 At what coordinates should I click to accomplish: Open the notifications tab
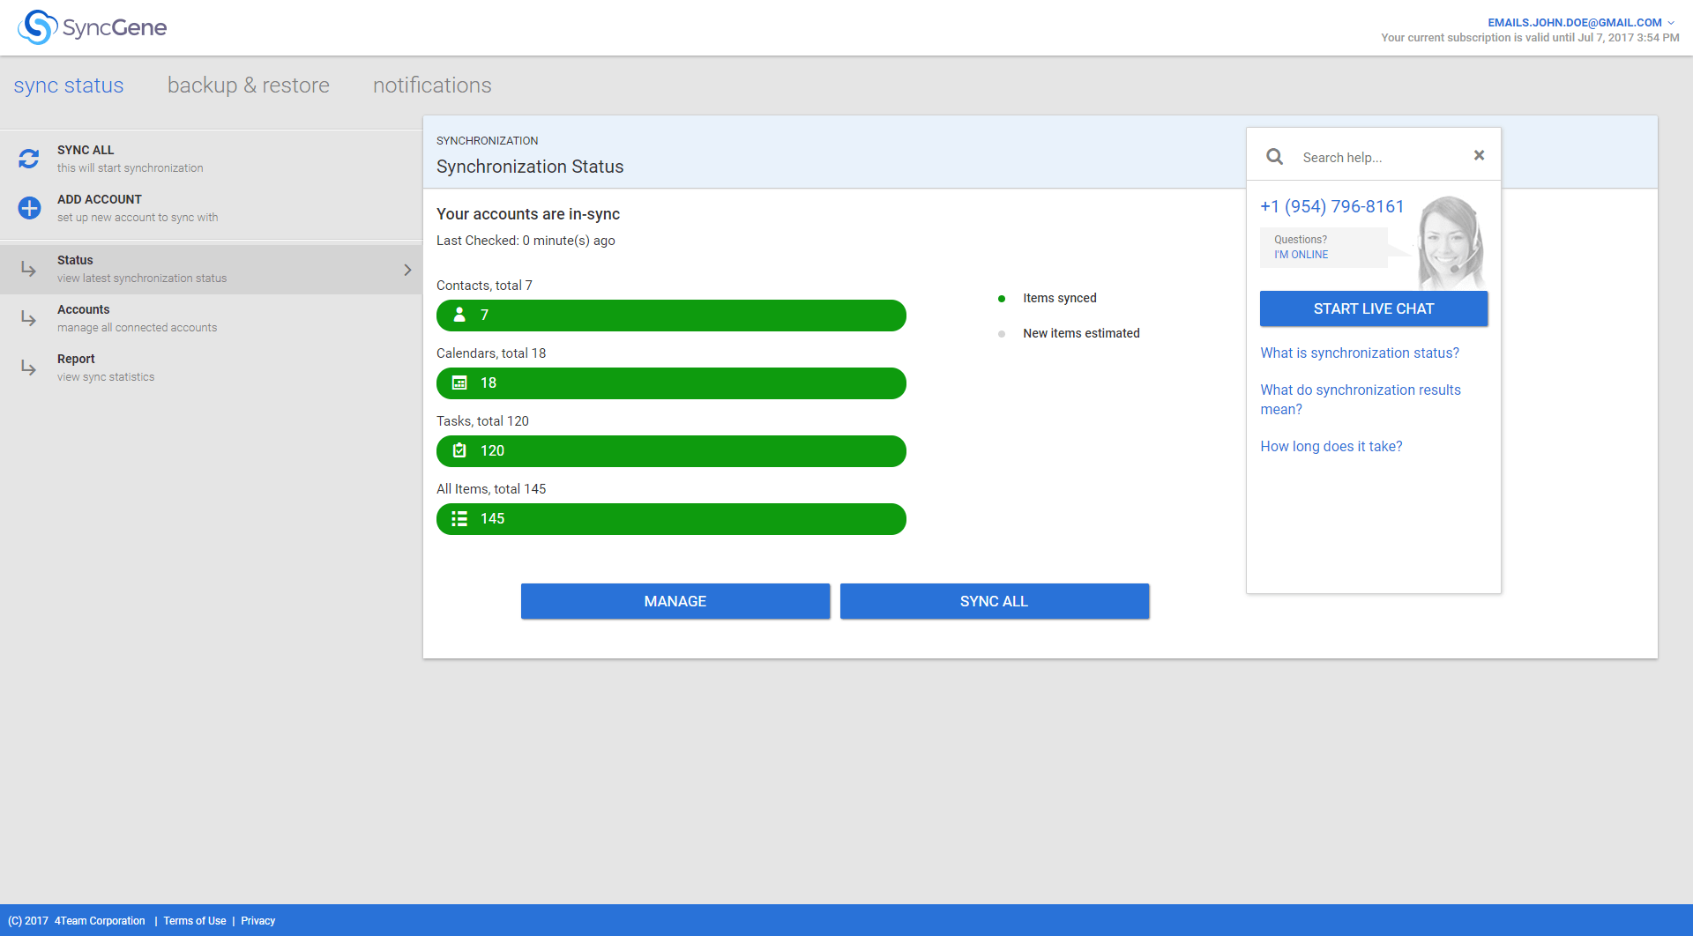coord(431,85)
